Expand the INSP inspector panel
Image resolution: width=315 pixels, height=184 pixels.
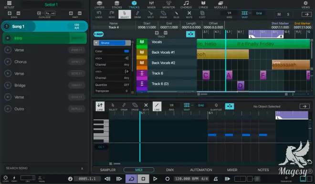point(98,34)
